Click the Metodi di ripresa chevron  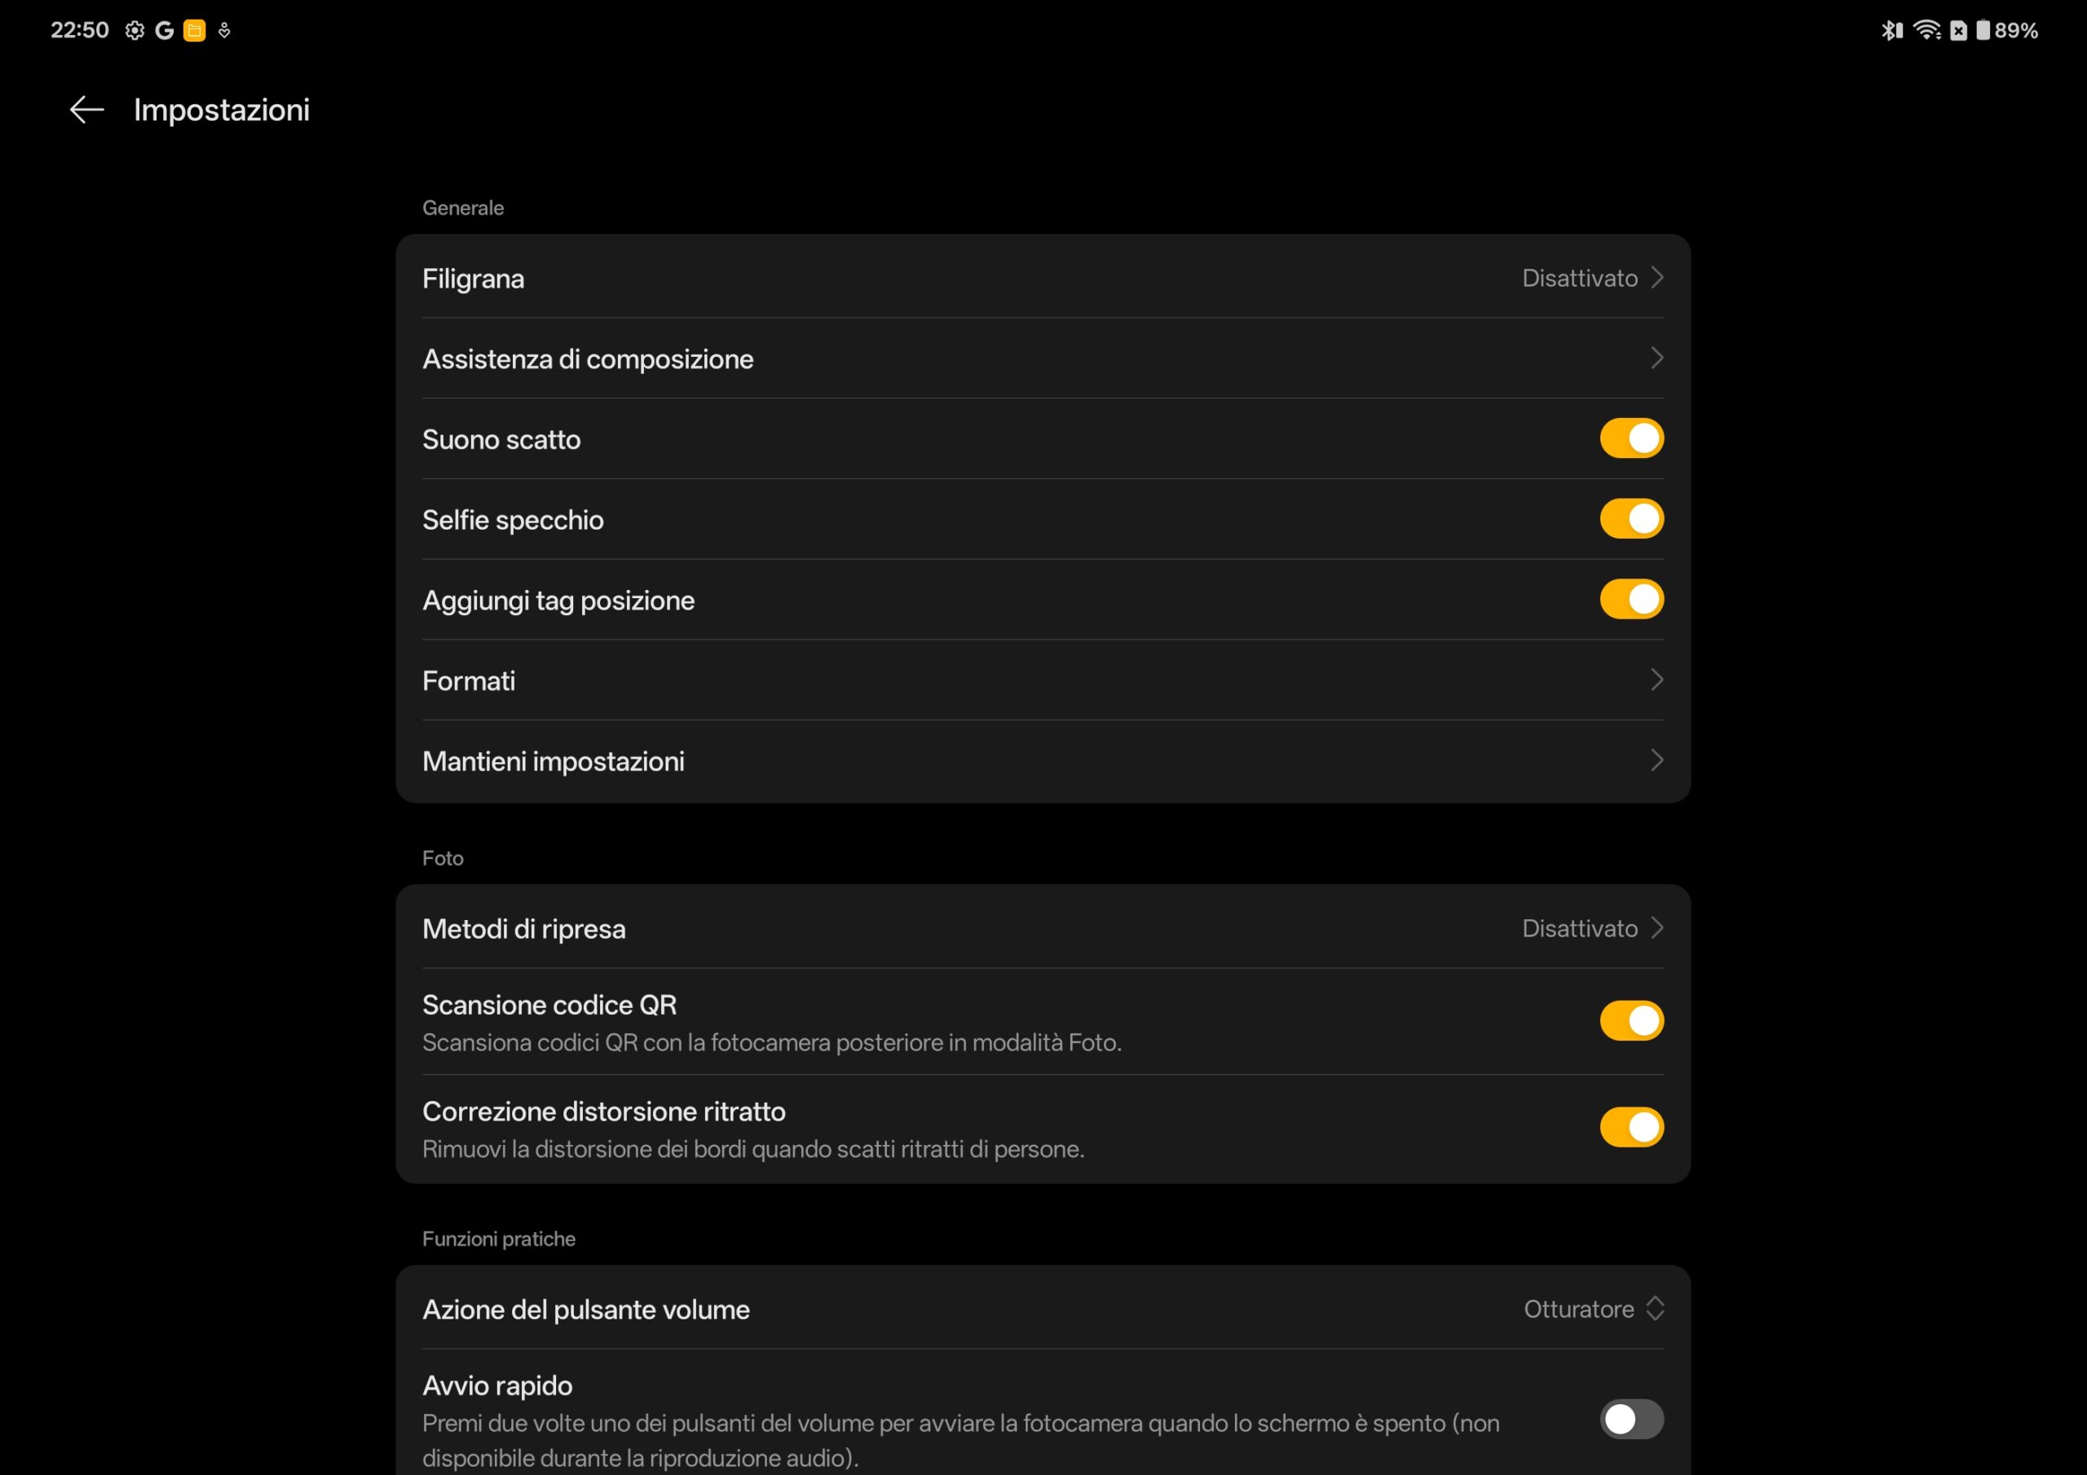1656,928
